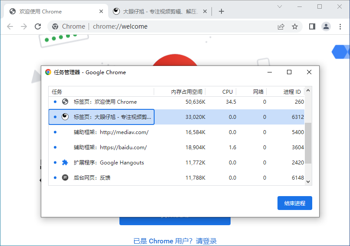Switch to the 大眼仔旭 tab
This screenshot has height=246, width=350.
tap(160, 11)
